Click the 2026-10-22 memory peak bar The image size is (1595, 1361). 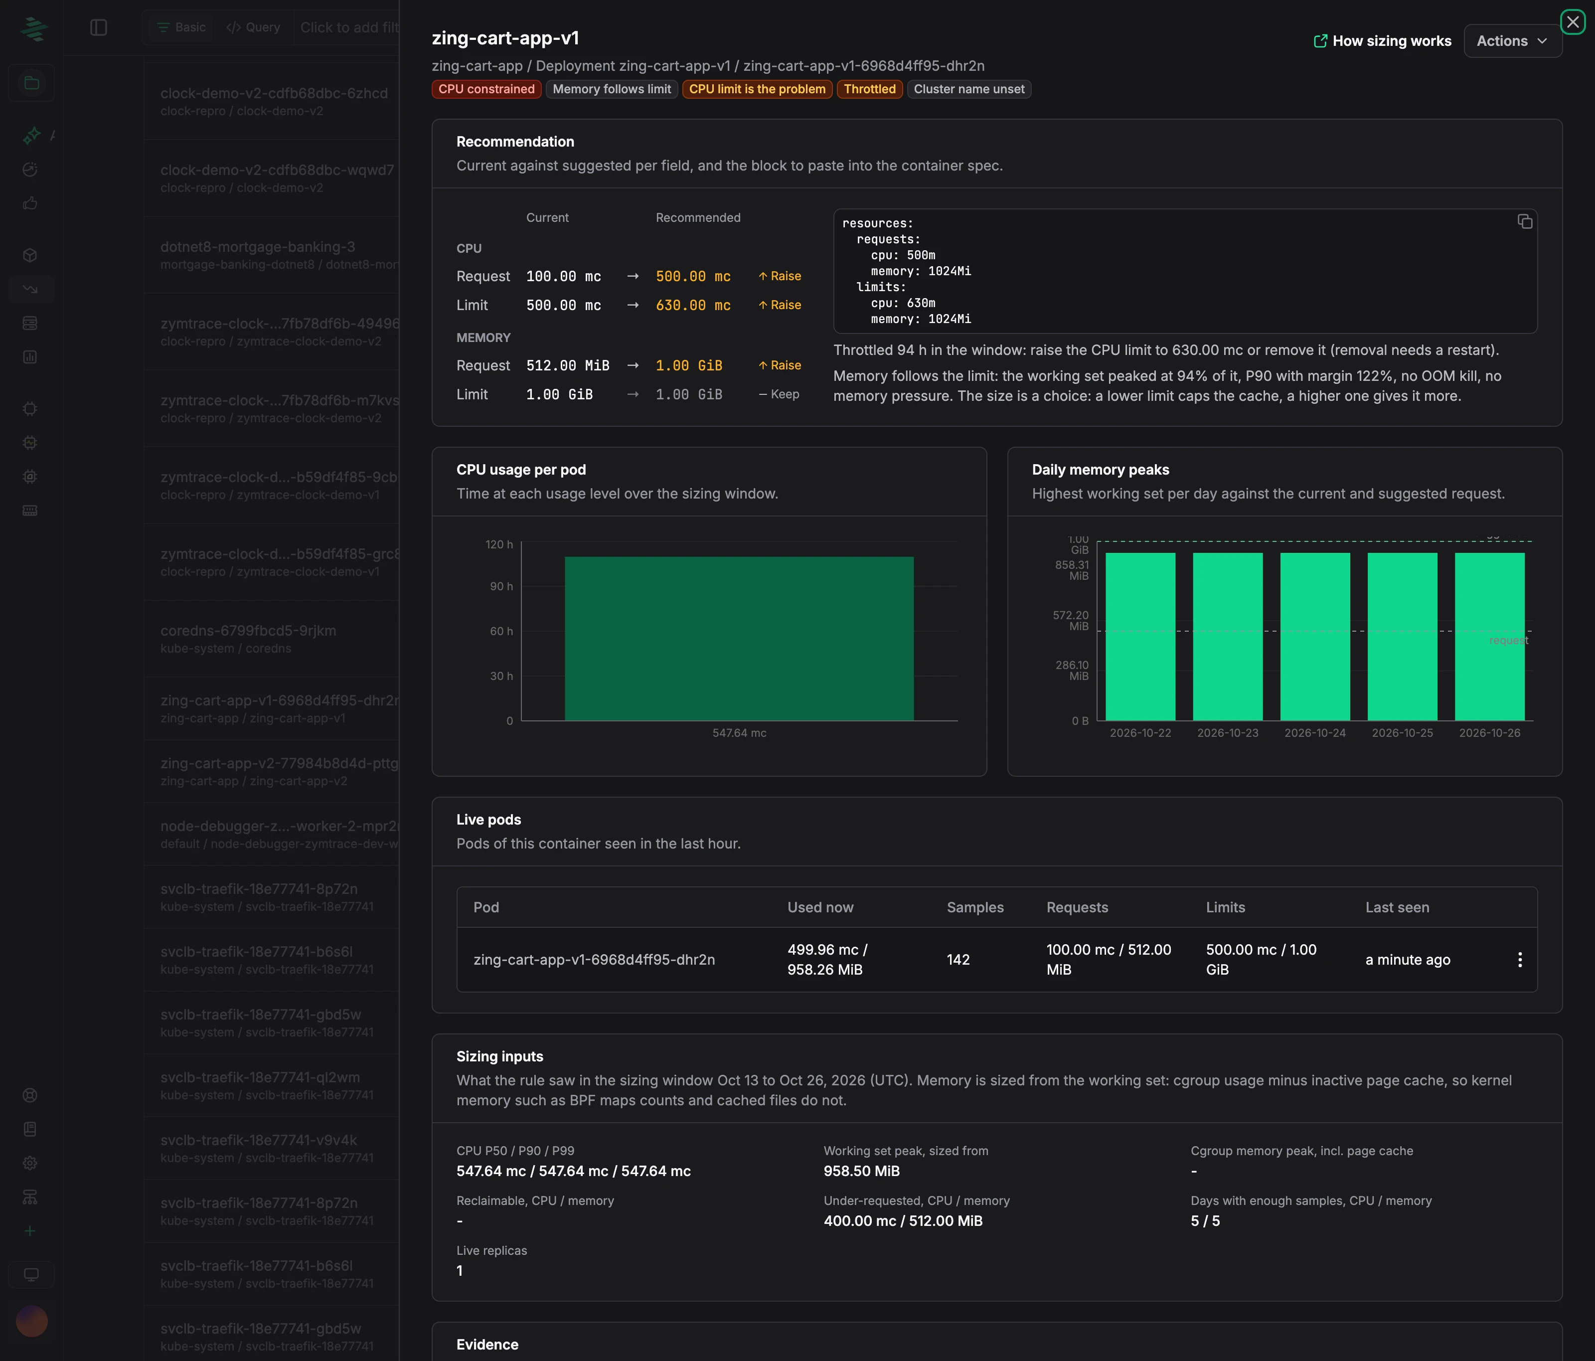[x=1140, y=637]
